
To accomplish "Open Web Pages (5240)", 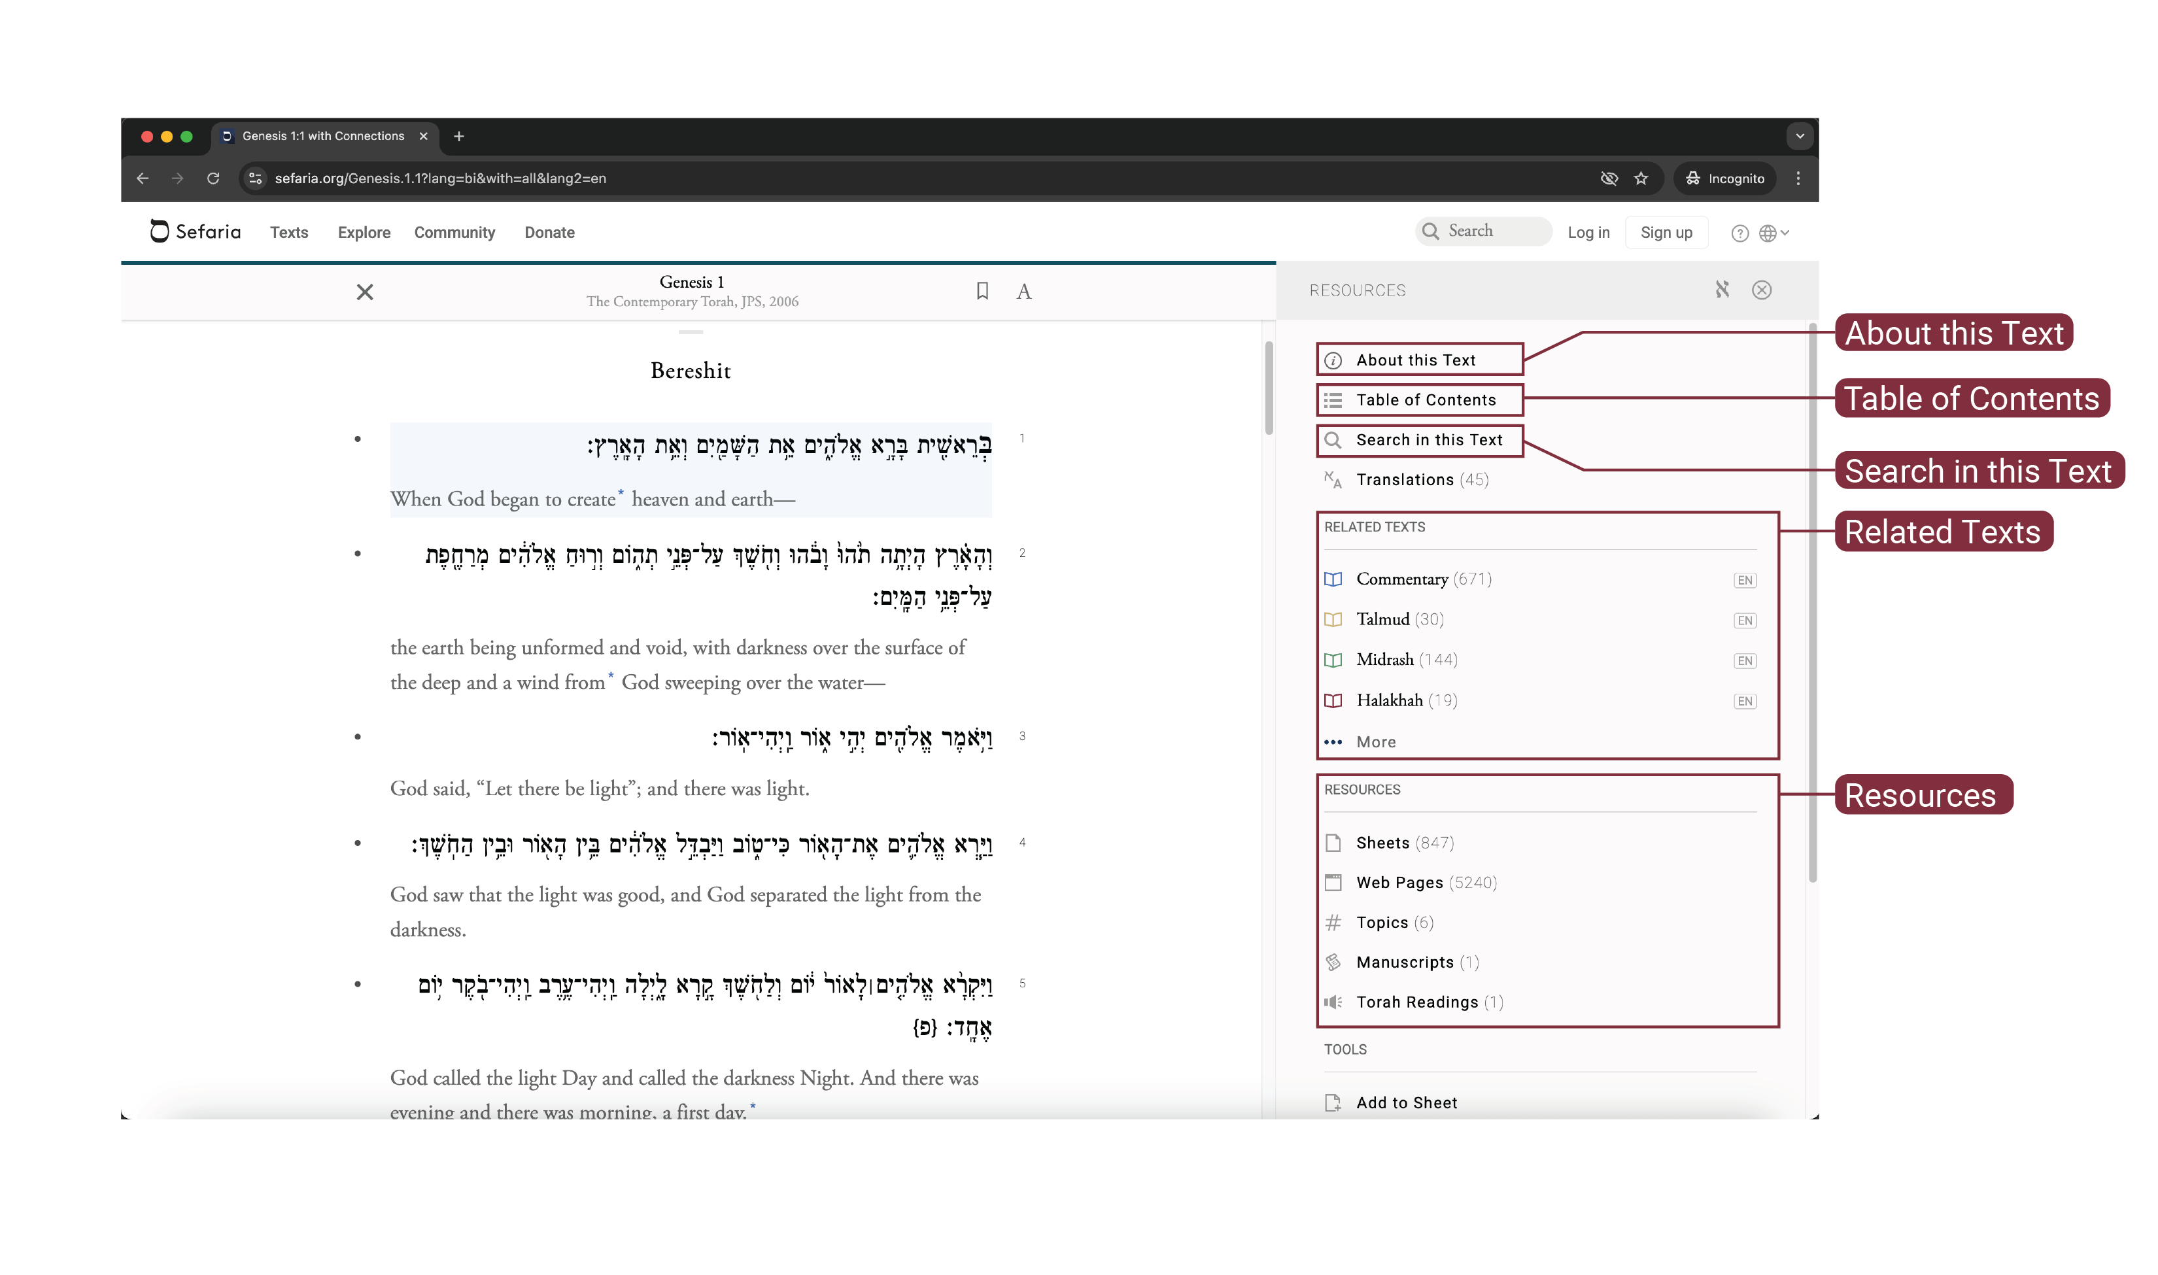I will pyautogui.click(x=1426, y=882).
